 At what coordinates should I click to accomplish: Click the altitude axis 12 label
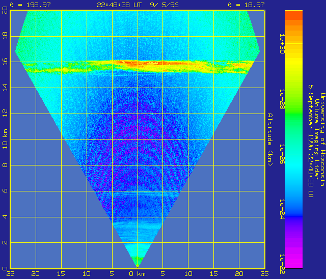[x=5, y=114]
